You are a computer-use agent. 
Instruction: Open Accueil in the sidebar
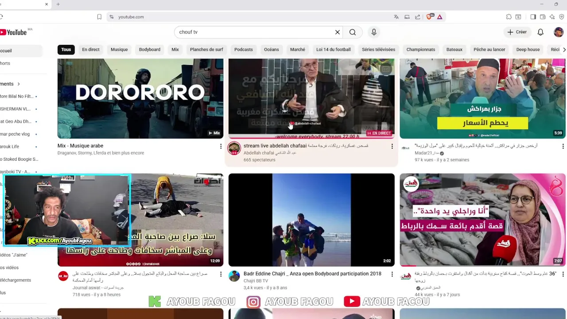tap(6, 51)
